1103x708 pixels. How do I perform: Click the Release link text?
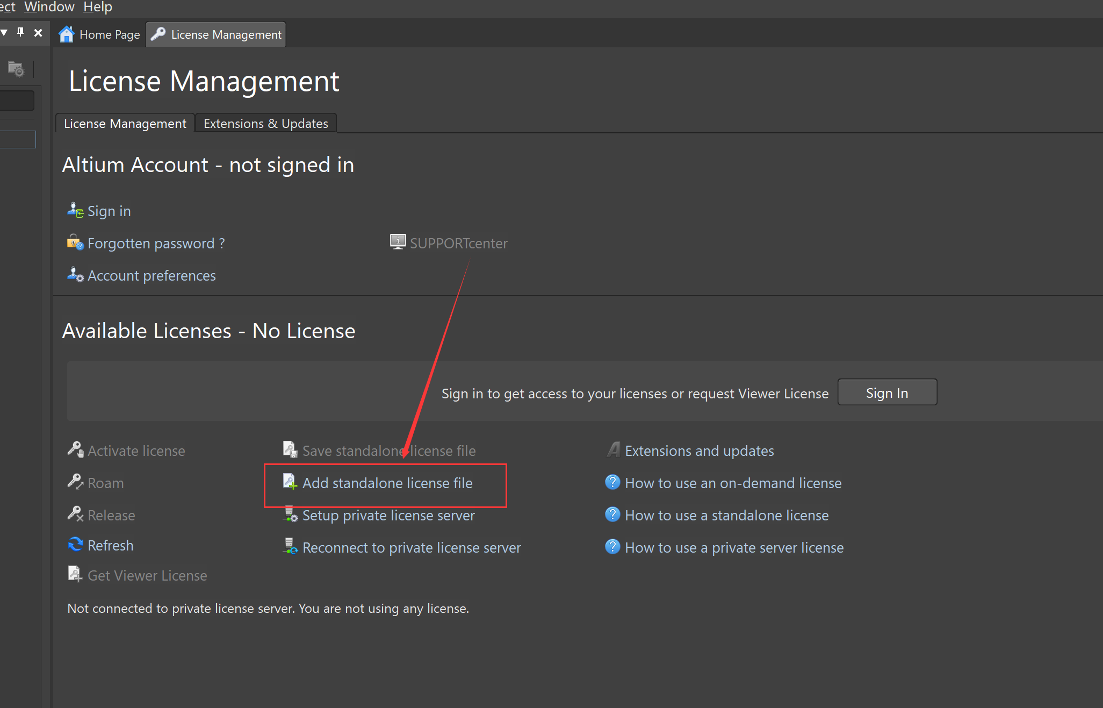[x=111, y=516]
